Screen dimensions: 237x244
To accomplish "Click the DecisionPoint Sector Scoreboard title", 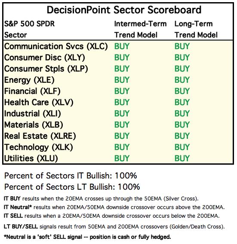I will (x=124, y=10).
